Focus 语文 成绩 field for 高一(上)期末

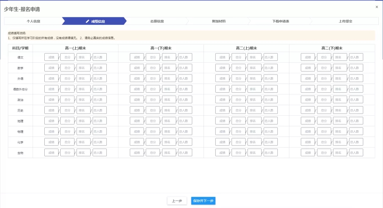(51, 57)
